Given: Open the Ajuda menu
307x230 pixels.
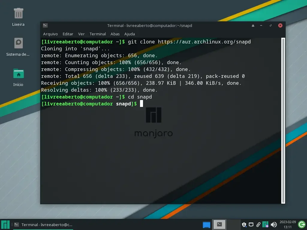Looking at the screenshot, I should click(x=130, y=34).
